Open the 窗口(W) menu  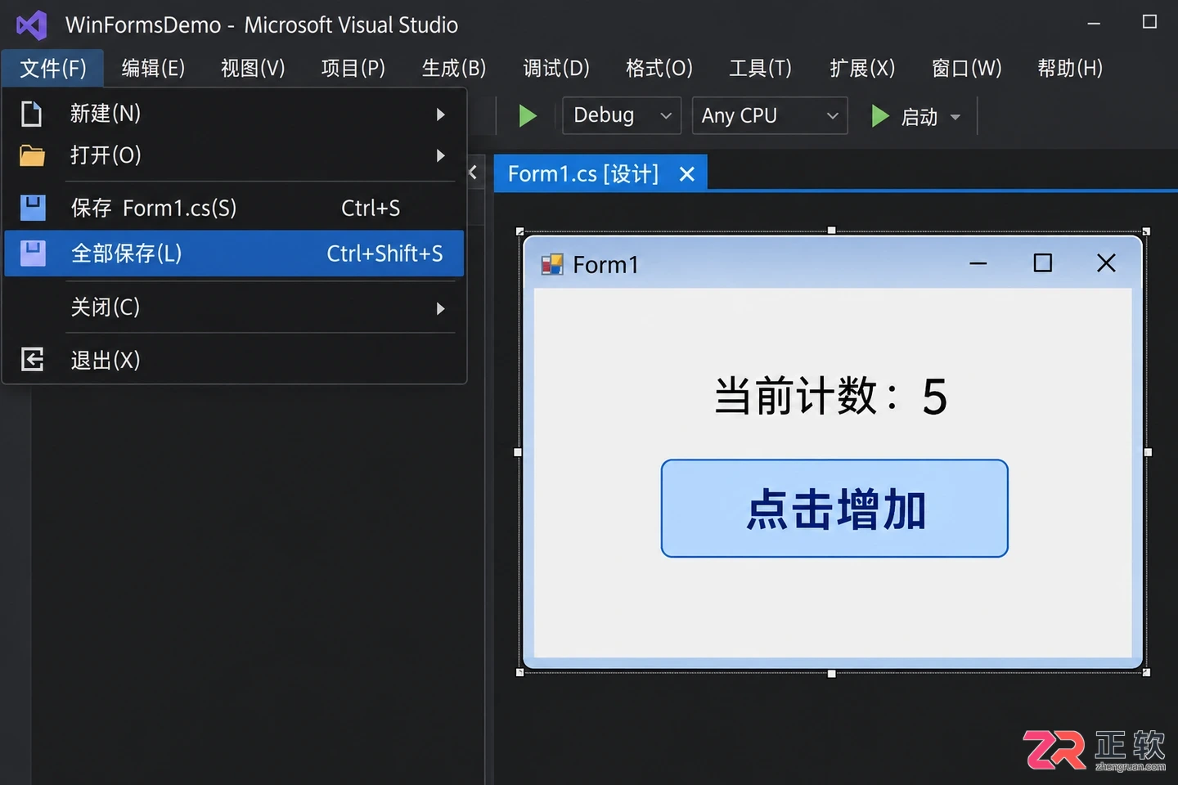967,68
